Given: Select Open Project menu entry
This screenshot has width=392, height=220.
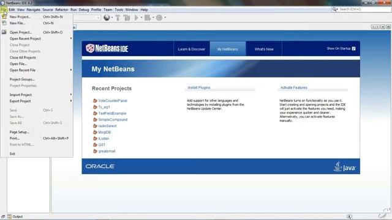Looking at the screenshot, I should 37,32.
